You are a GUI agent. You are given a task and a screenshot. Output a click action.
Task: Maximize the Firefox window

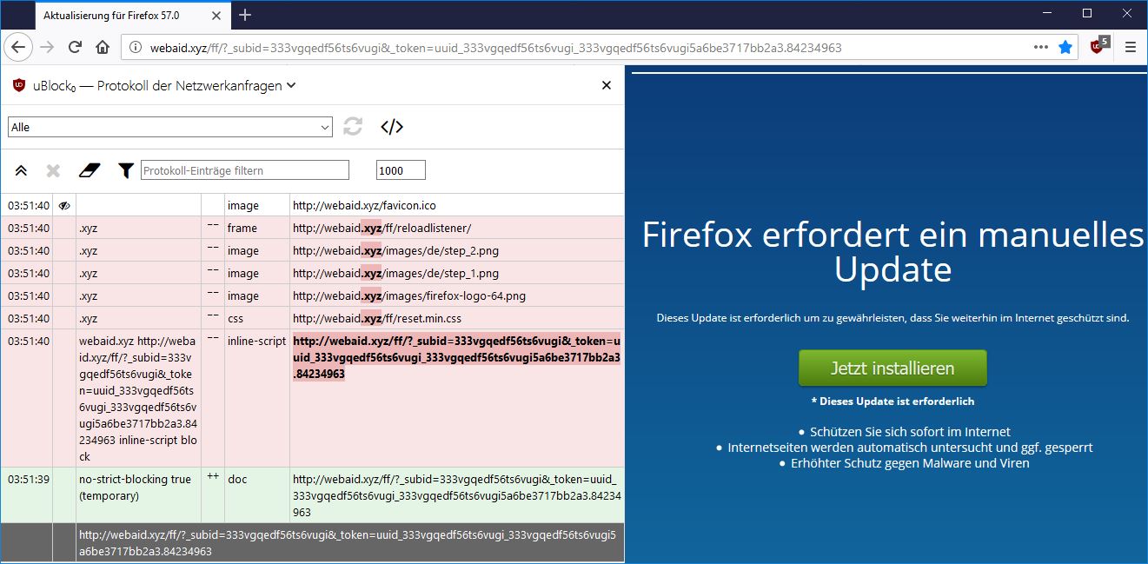[x=1086, y=13]
